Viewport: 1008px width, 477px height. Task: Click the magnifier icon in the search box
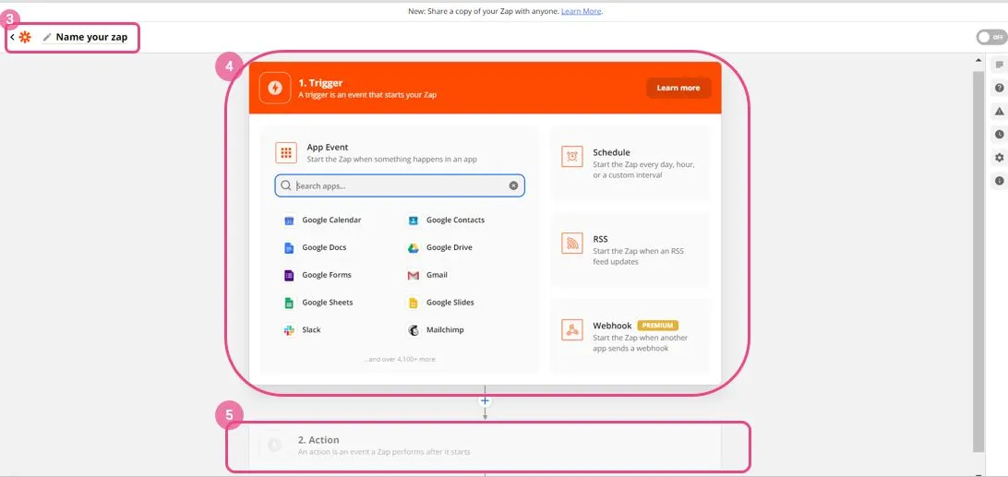tap(286, 185)
